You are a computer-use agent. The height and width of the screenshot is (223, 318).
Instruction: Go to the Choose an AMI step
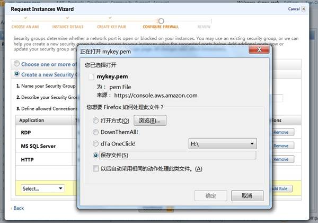point(24,26)
